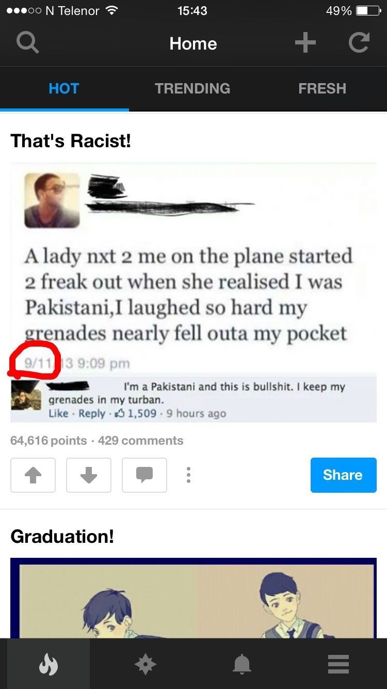The width and height of the screenshot is (387, 689).
Task: Open the Pakistani plane joke image
Action: 193,293
